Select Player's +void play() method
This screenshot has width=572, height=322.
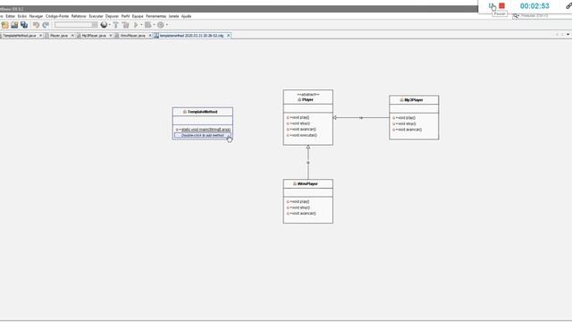pos(298,117)
